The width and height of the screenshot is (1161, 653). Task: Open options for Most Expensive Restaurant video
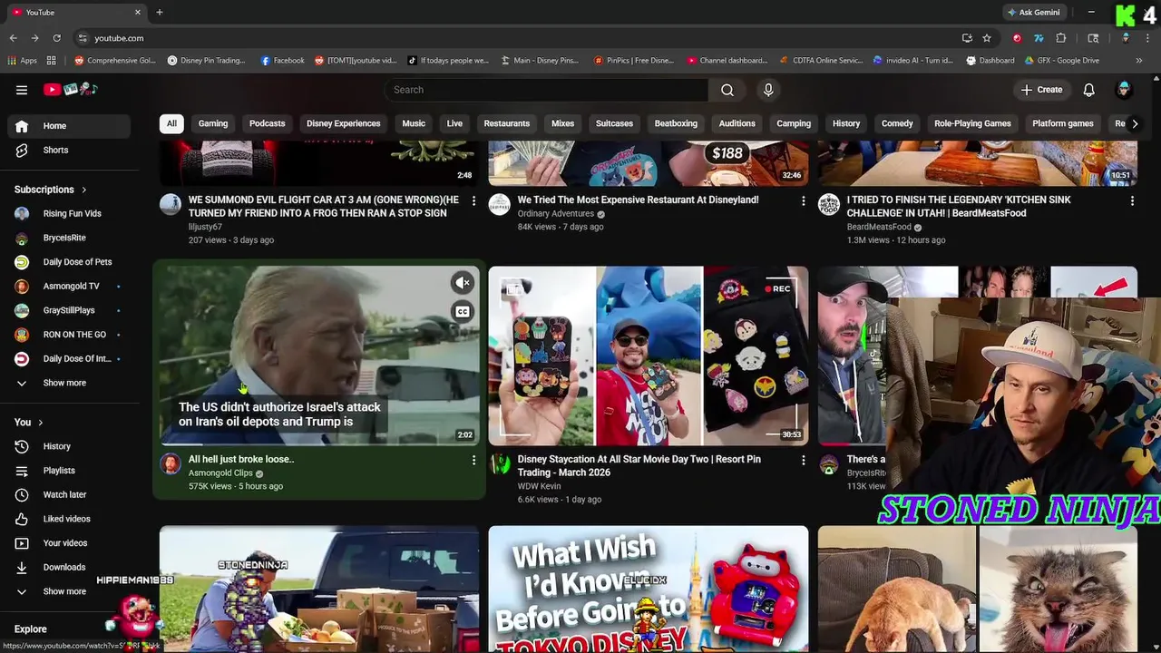click(803, 201)
